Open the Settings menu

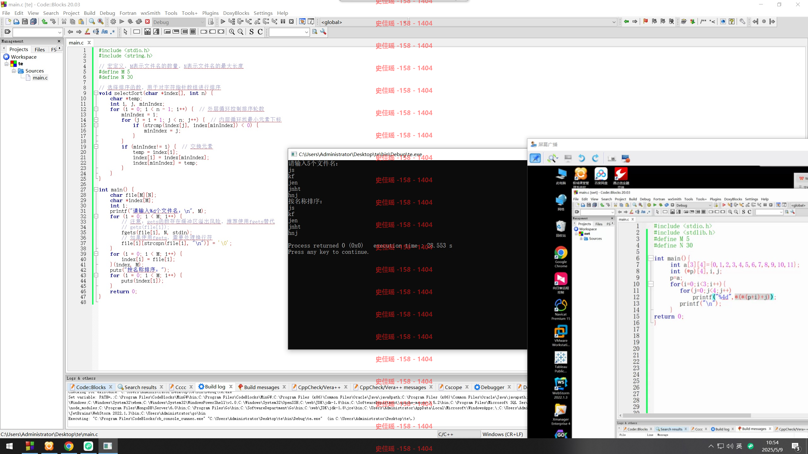click(263, 13)
